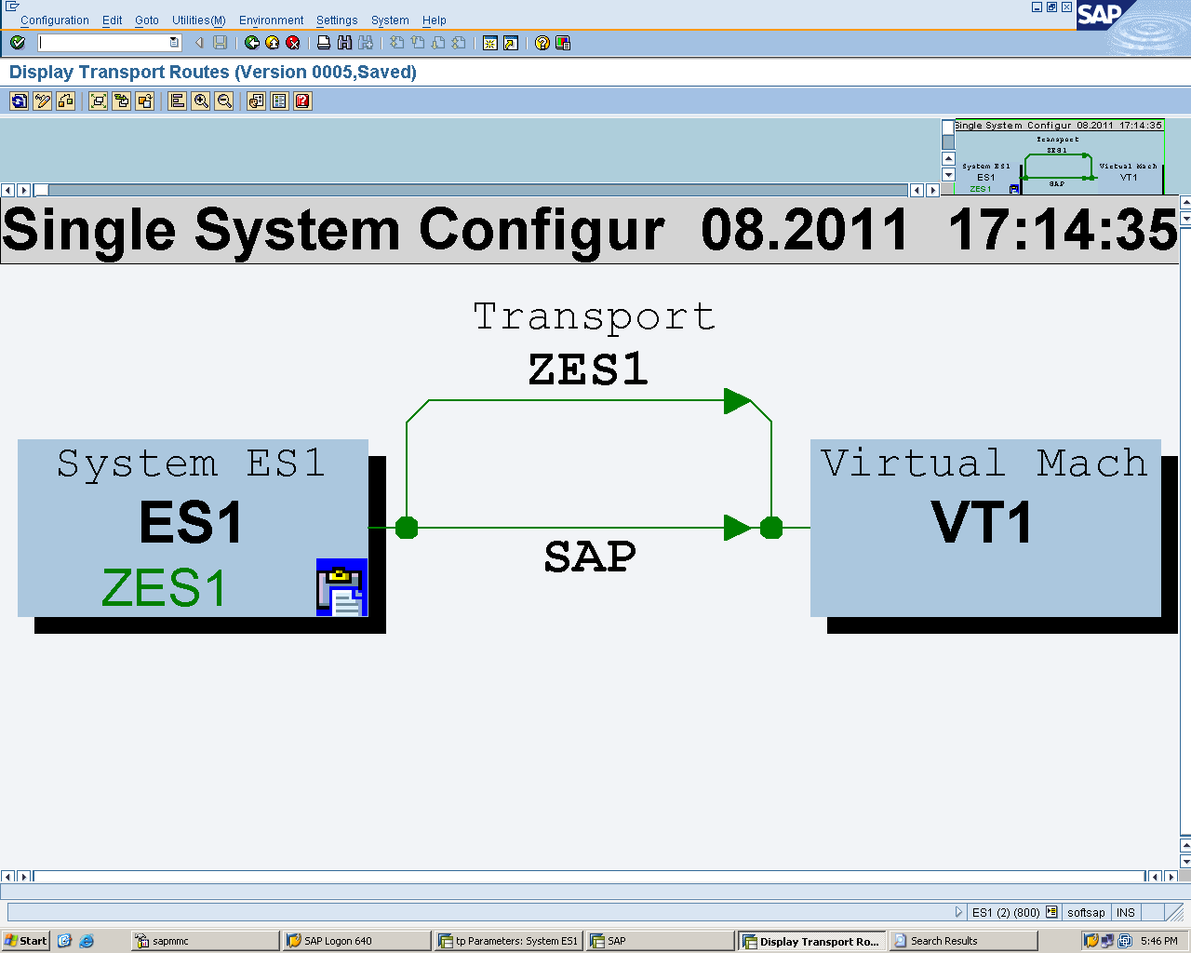Click the Create New Session icon
This screenshot has width=1191, height=953.
[x=490, y=43]
